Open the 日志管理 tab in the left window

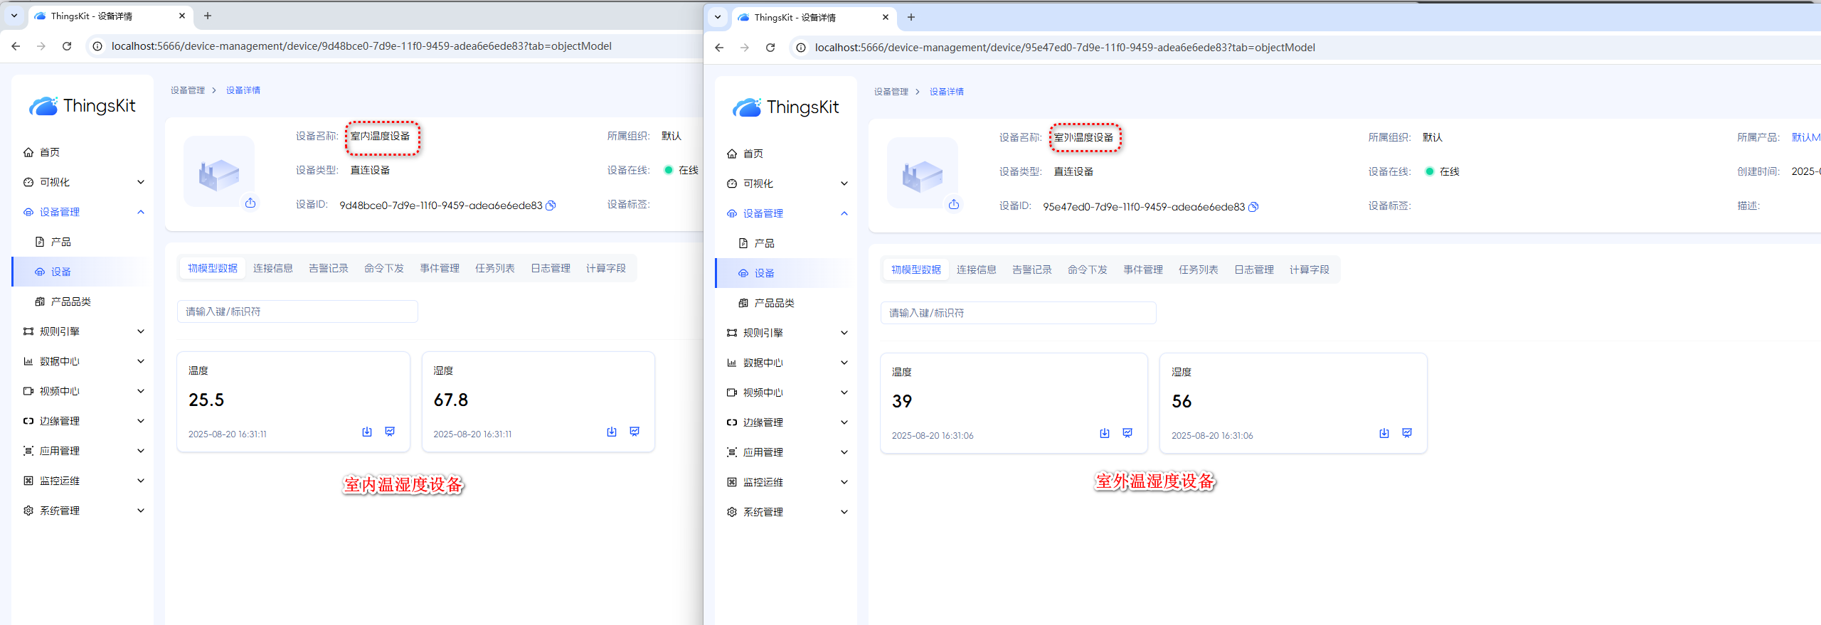click(551, 268)
